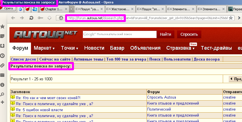Open the Топ-100 тем за вчера link
The height and width of the screenshot is (122, 242).
tap(126, 59)
